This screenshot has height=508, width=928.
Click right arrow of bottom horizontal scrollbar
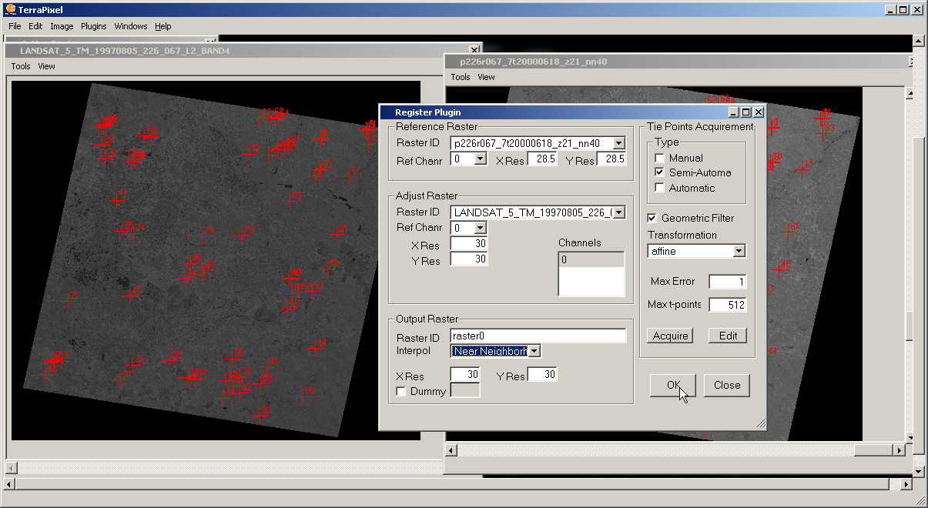[x=906, y=484]
